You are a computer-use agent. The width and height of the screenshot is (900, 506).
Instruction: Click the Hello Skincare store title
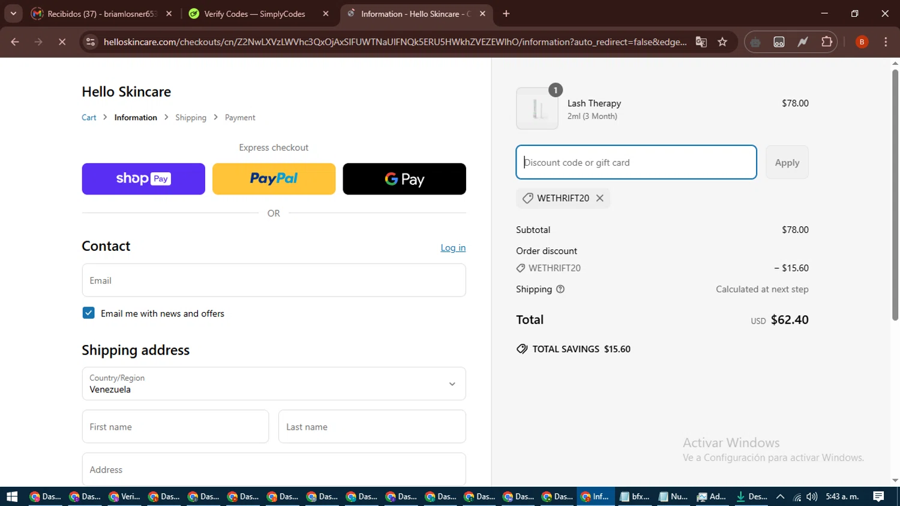click(126, 92)
